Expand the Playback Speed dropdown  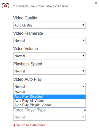point(49,71)
